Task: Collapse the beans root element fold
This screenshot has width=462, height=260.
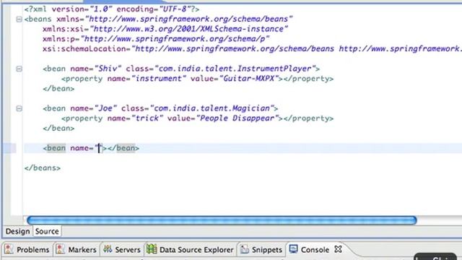Action: tap(19, 19)
